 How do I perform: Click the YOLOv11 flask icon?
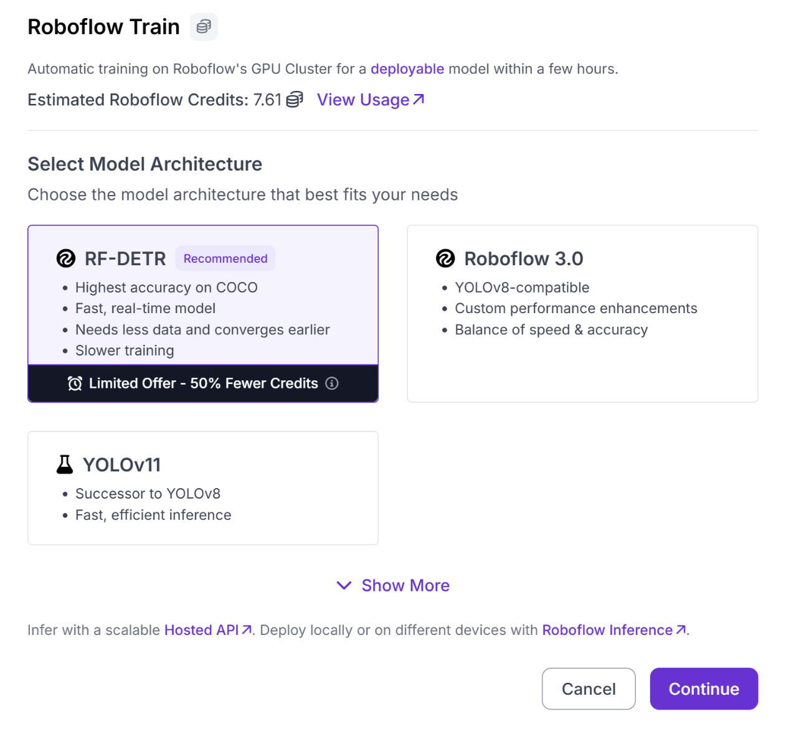point(65,464)
